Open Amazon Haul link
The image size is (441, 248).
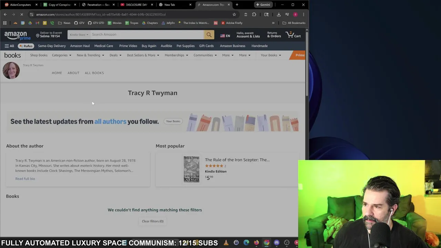click(x=80, y=46)
